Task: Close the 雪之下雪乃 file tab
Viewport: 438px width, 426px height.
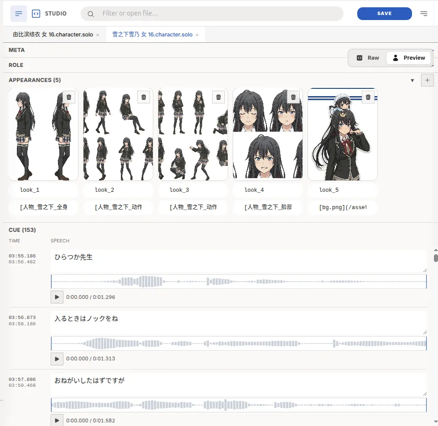Action: (x=197, y=35)
